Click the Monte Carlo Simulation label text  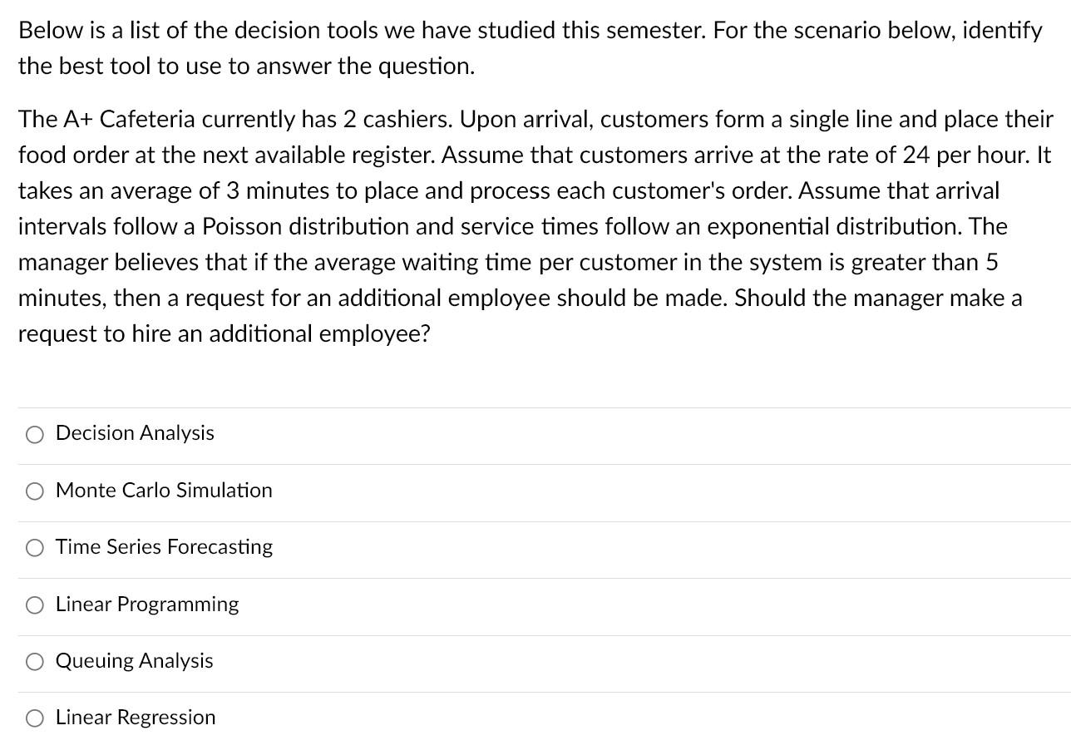pos(163,490)
